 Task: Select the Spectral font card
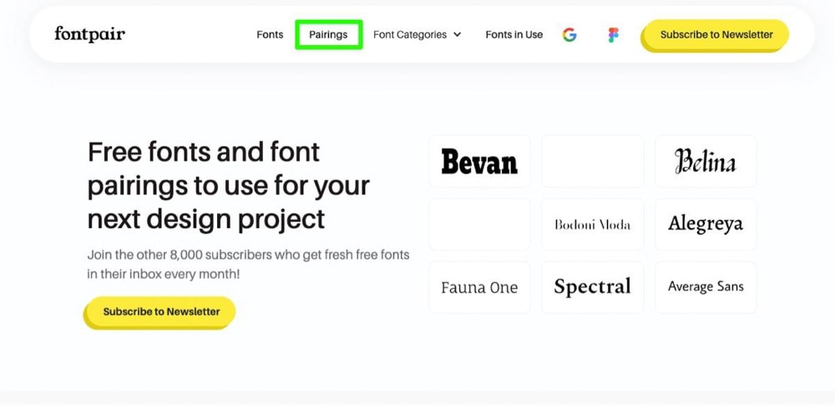(x=592, y=287)
